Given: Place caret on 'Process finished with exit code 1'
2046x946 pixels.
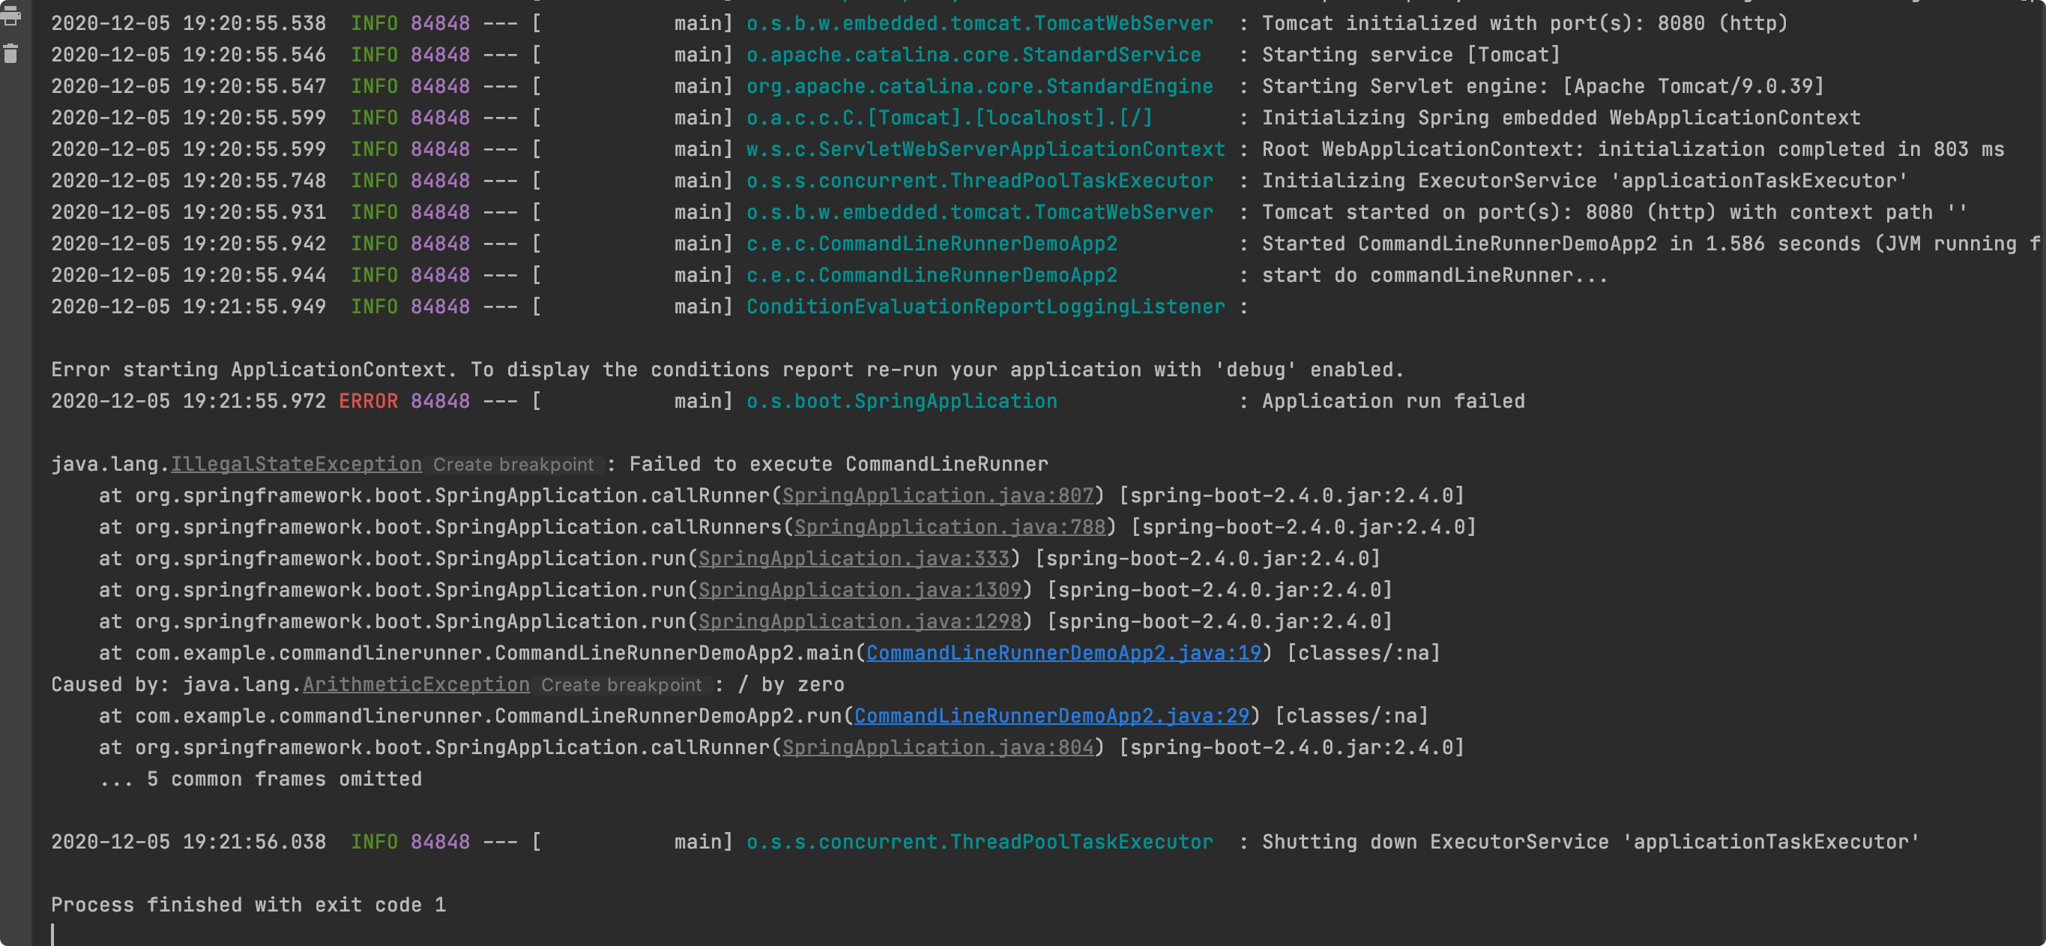Looking at the screenshot, I should [248, 905].
